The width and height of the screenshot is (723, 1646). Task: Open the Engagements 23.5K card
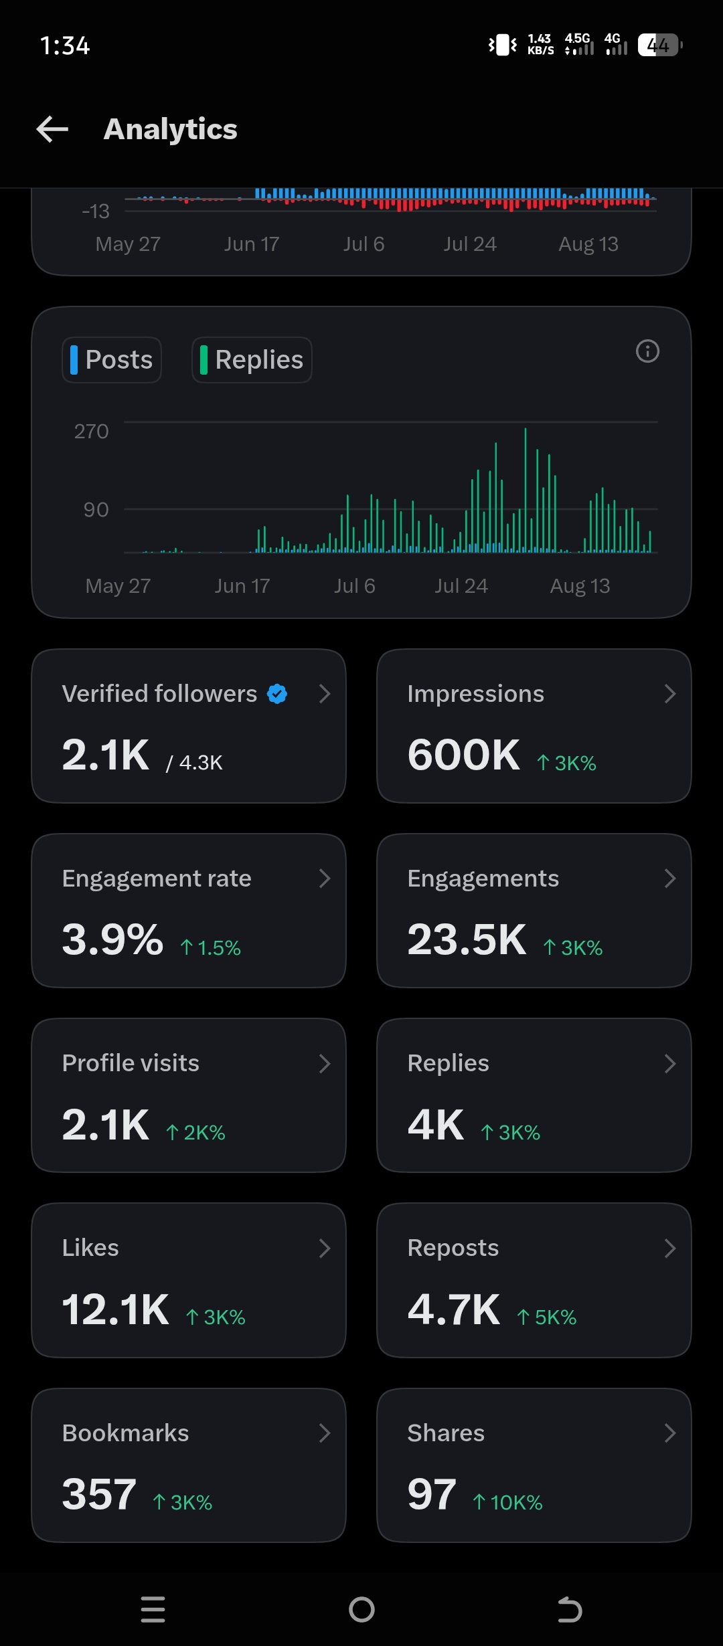coord(534,911)
